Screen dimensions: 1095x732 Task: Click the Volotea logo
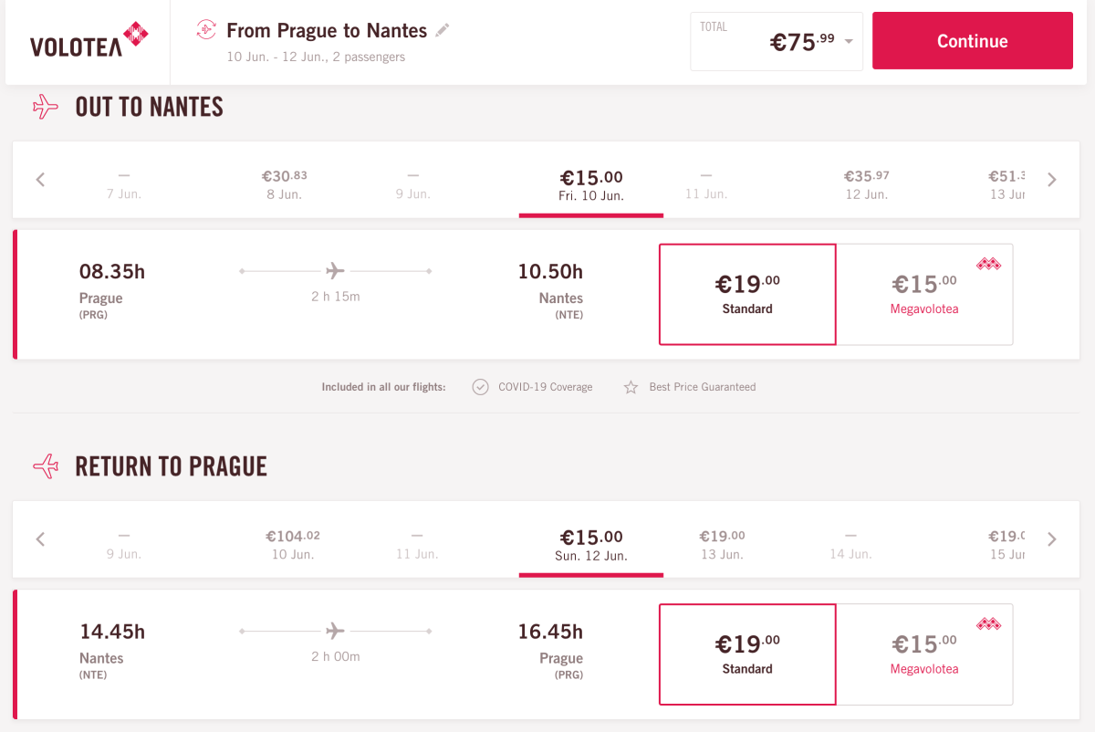[x=89, y=41]
